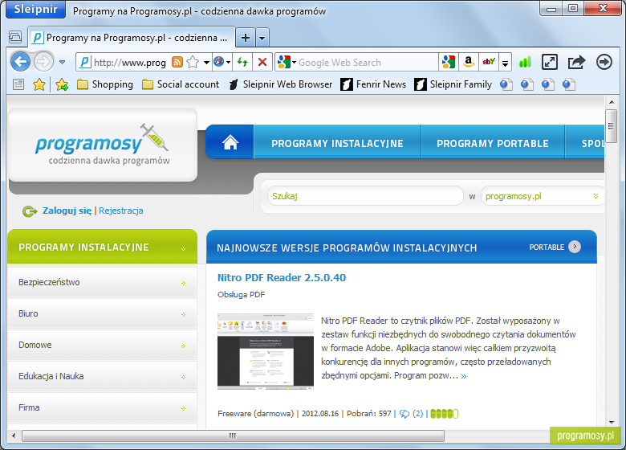
Task: Click the add favorite star icon
Action: (x=62, y=84)
